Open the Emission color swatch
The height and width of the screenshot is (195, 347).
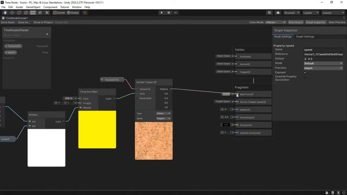(226, 125)
